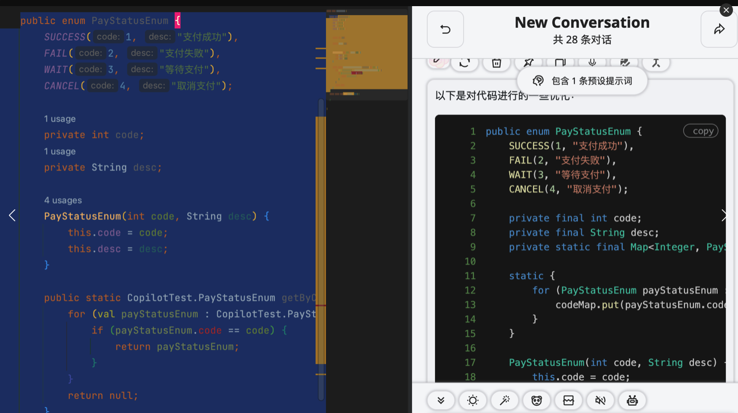Screen dimensions: 738x413
Task: Click the SUCCESS enum constant in editor
Action: tap(65, 37)
